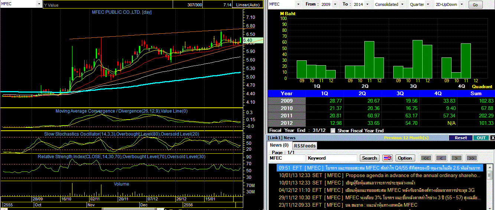
Task: Click the 2Q column header
Action: tap(362, 93)
